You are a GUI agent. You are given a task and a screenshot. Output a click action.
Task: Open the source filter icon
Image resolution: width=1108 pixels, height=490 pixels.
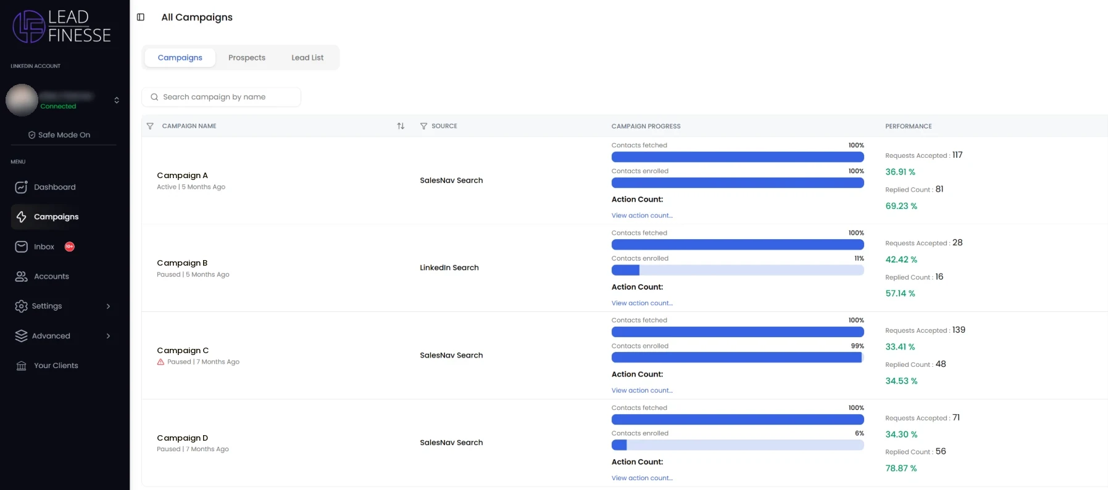point(423,126)
